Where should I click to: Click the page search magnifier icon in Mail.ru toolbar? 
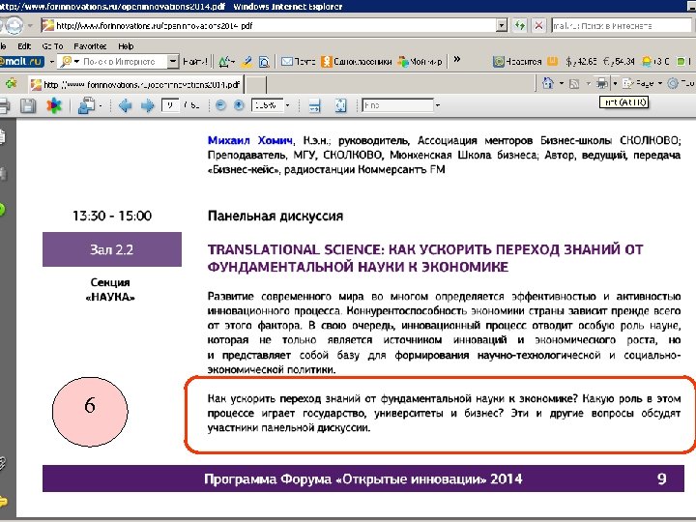(x=264, y=62)
